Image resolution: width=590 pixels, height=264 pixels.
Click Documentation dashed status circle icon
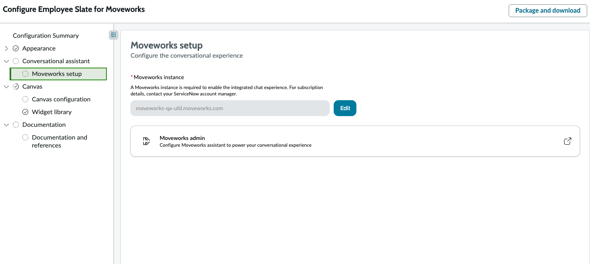(x=16, y=124)
